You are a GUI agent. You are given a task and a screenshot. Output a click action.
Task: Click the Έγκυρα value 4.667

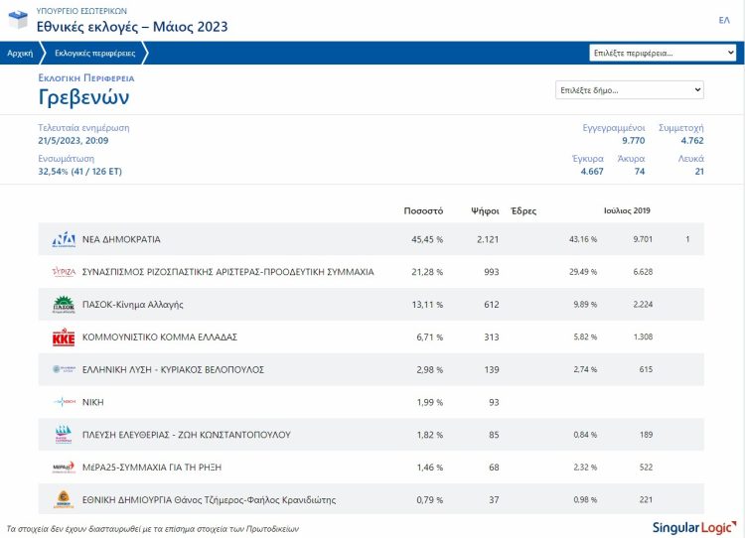[592, 172]
